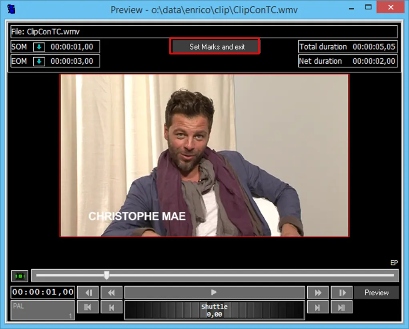Set SOM mark with the arrow icon
This screenshot has width=409, height=329.
click(39, 47)
